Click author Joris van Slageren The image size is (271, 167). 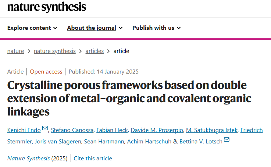coord(58,141)
